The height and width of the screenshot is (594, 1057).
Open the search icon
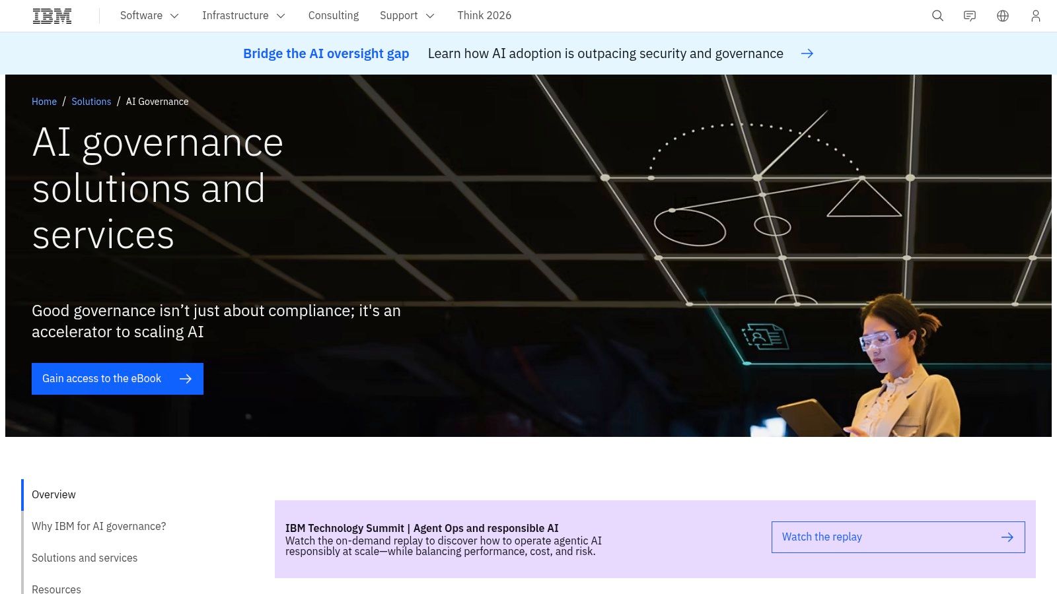pyautogui.click(x=937, y=16)
